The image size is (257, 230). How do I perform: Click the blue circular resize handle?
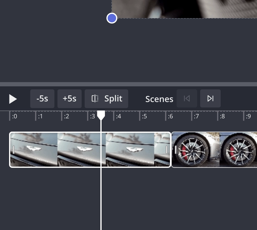112,18
